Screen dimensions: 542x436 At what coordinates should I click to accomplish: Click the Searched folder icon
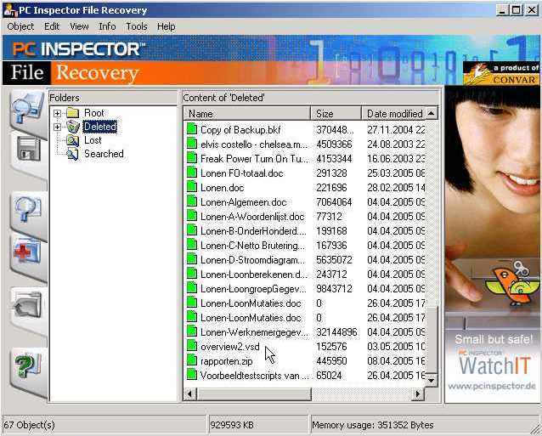tap(73, 154)
